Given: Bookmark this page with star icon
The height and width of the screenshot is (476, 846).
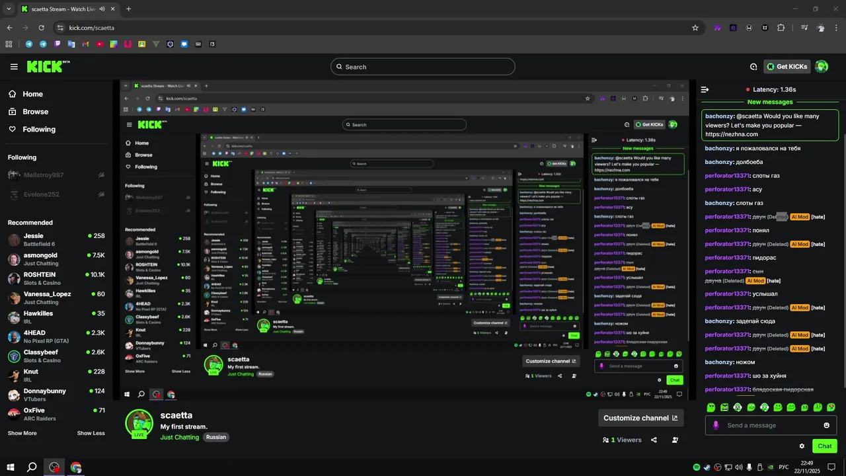Looking at the screenshot, I should click(x=695, y=28).
